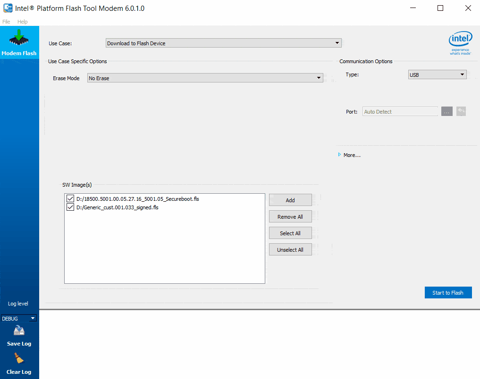
Task: Open the communication Type USB dropdown
Action: [437, 74]
